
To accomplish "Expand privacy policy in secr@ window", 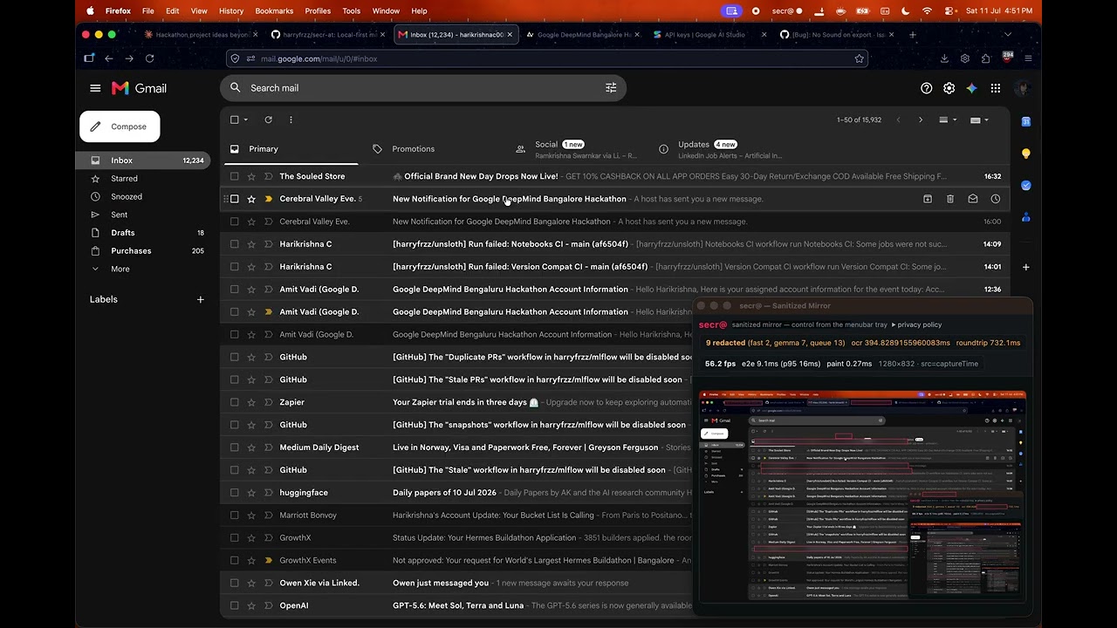I will (x=915, y=324).
